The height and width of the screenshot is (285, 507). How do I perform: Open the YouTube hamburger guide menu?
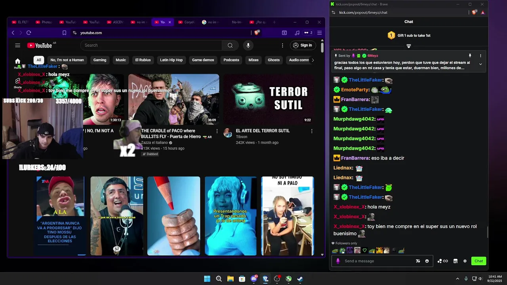(17, 46)
